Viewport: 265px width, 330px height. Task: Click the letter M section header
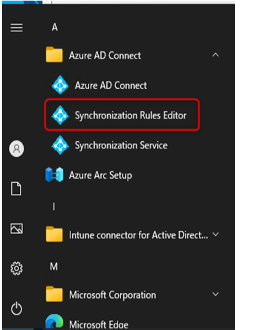[54, 267]
